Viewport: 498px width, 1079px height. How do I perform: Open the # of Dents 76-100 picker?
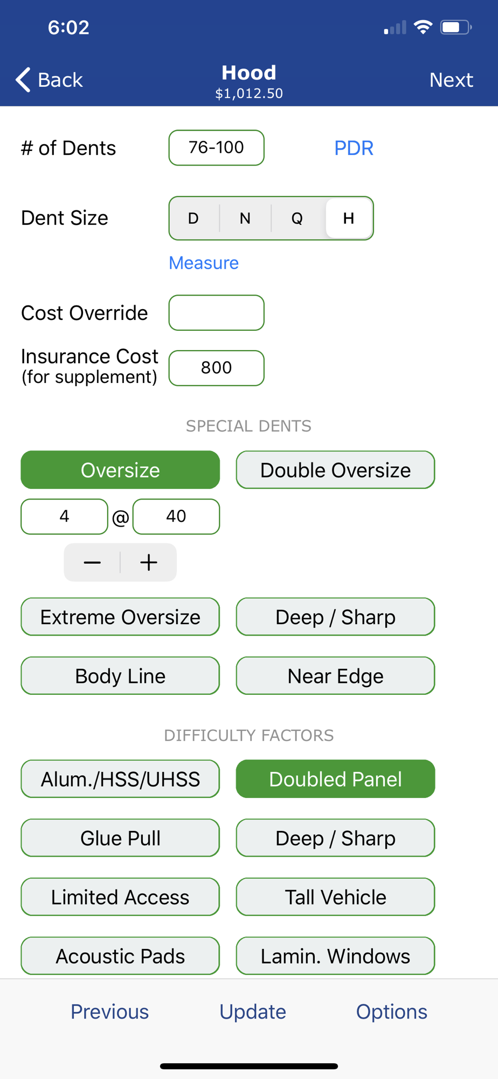217,147
